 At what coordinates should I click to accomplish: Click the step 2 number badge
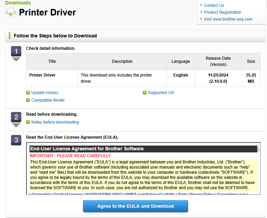click(16, 117)
